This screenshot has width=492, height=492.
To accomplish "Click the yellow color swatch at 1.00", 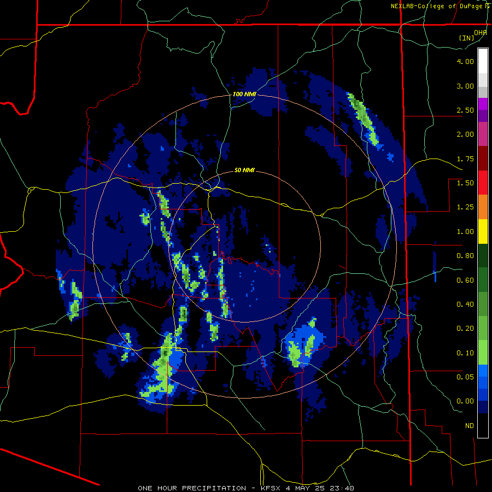I will point(483,232).
